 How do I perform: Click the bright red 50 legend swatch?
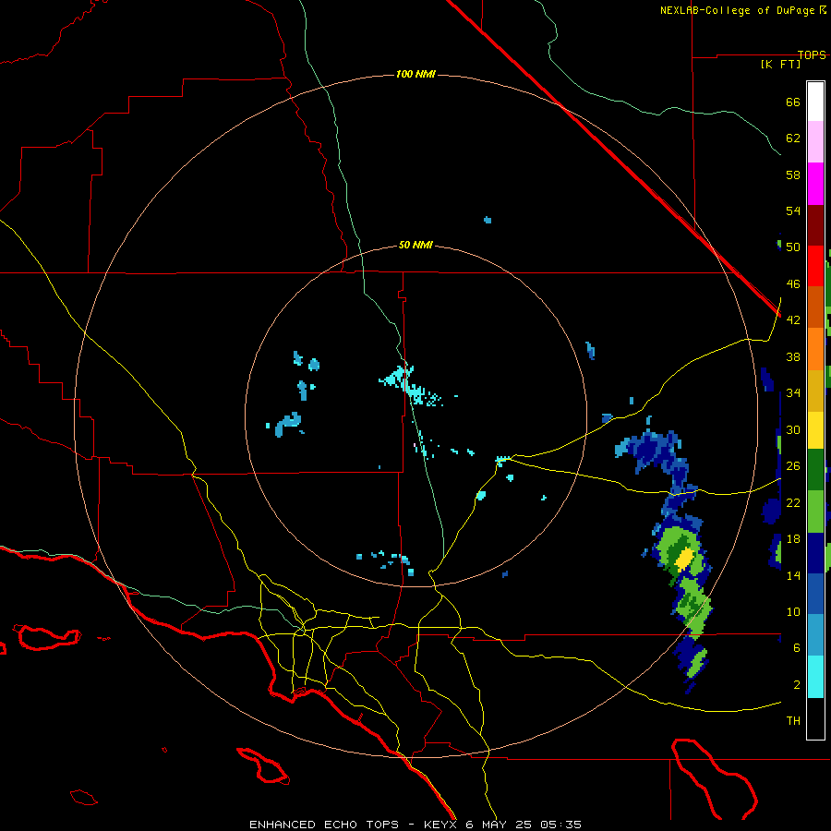815,266
